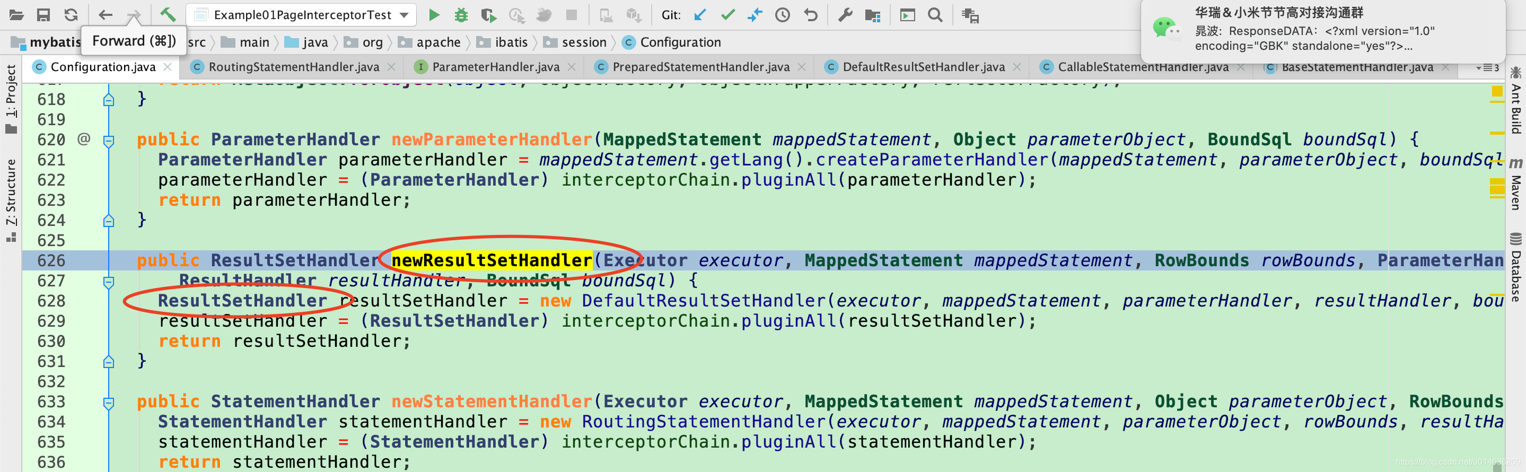Show hidden tabs dropdown list
1526x472 pixels.
point(1487,67)
